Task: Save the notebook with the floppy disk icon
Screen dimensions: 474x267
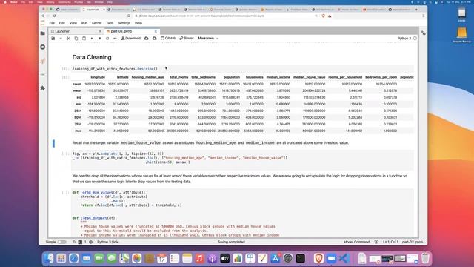Action: click(53, 39)
